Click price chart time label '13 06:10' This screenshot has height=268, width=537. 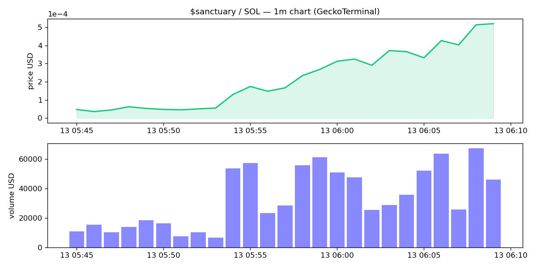[511, 131]
